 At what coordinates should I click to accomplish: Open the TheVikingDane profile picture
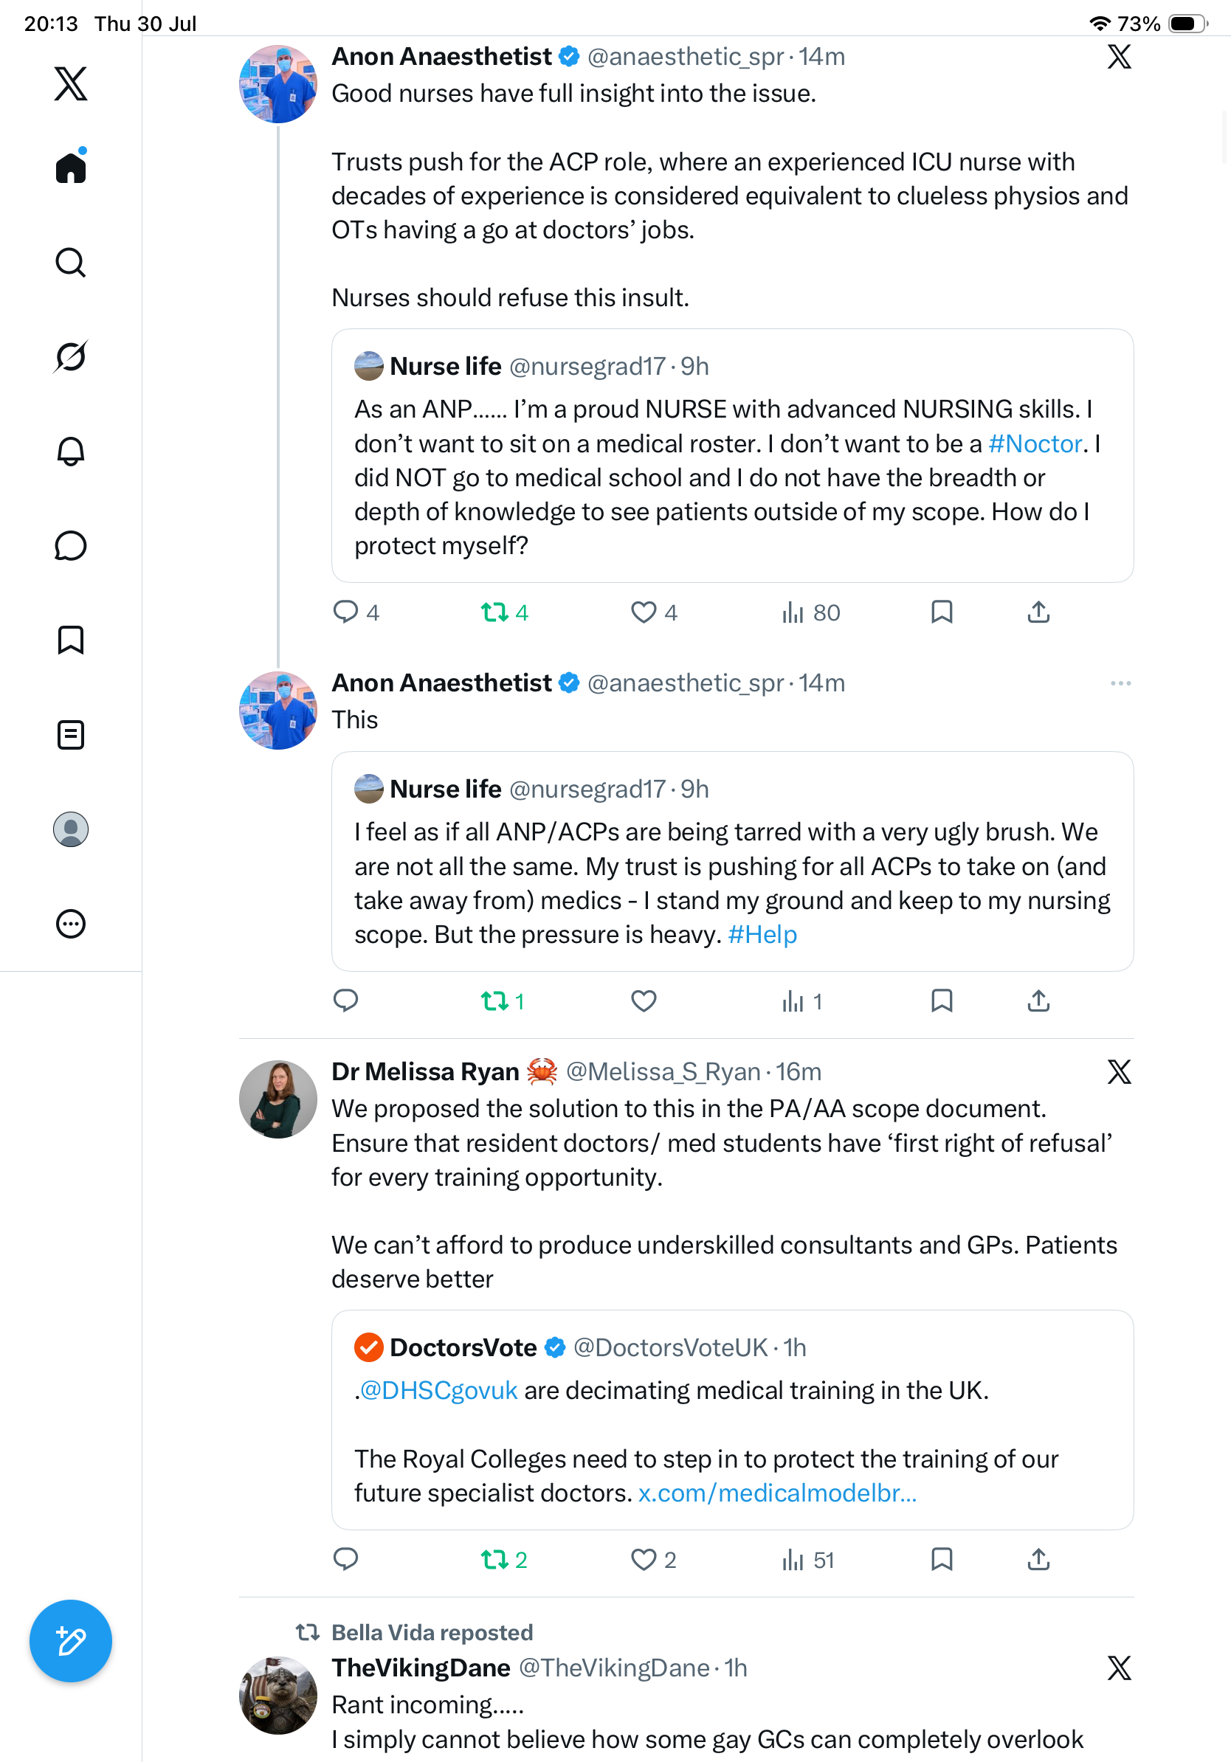click(277, 1696)
